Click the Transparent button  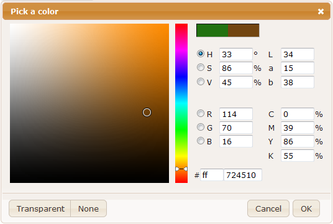40,208
